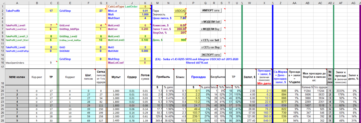
Task: Select the GridLevel value cell
Action: coord(101,25)
